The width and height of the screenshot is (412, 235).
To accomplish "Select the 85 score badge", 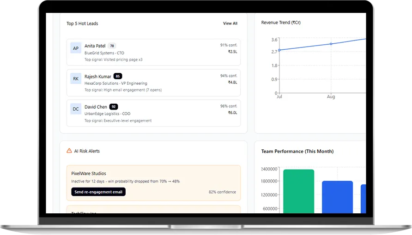I will coord(118,76).
